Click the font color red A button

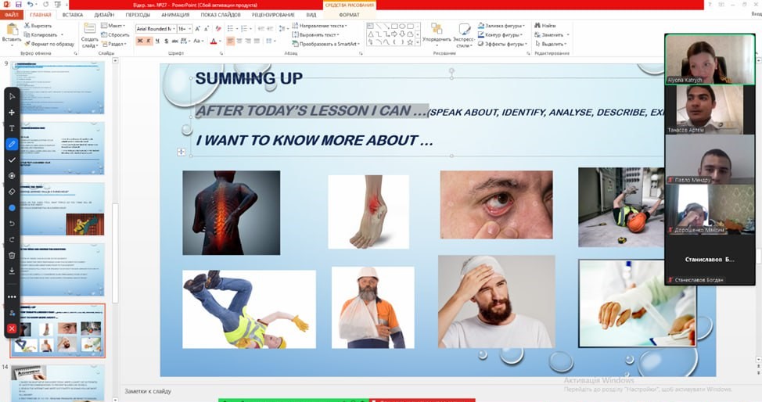coord(214,41)
